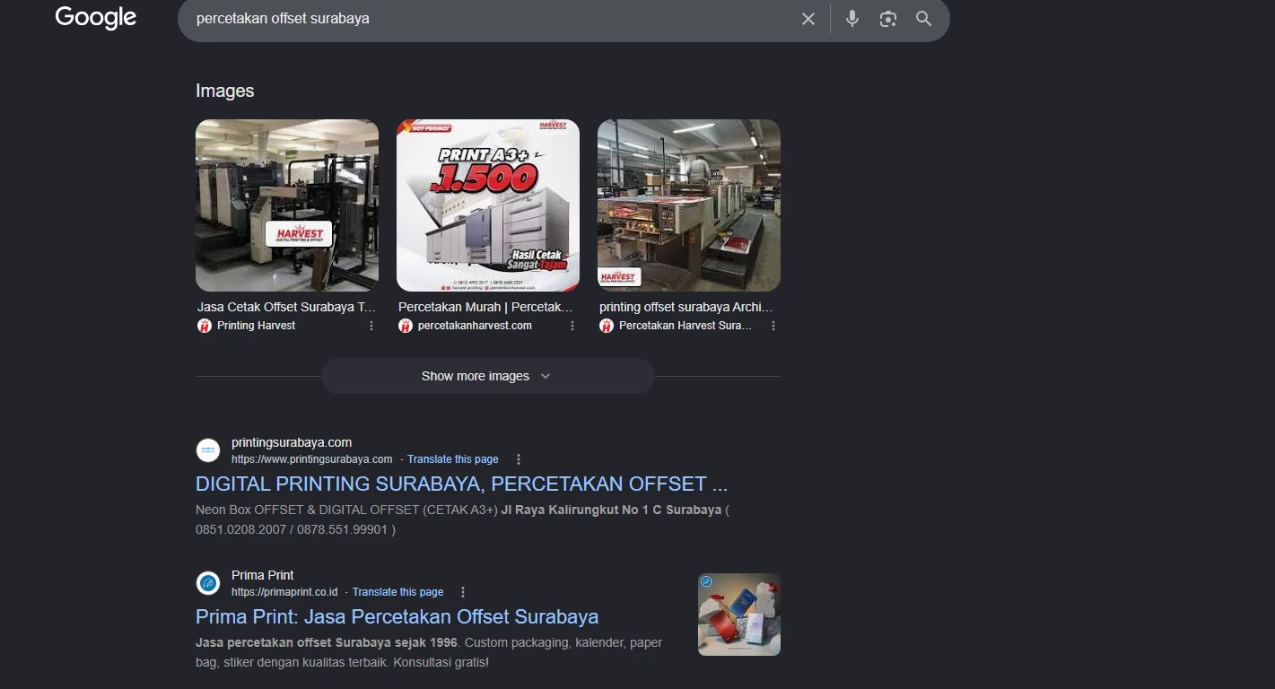Translate the Prima Print page
Viewport: 1275px width, 689px height.
pos(398,592)
